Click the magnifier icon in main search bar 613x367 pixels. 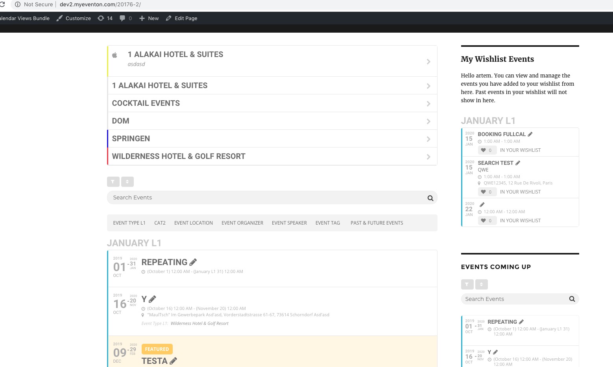pyautogui.click(x=430, y=198)
